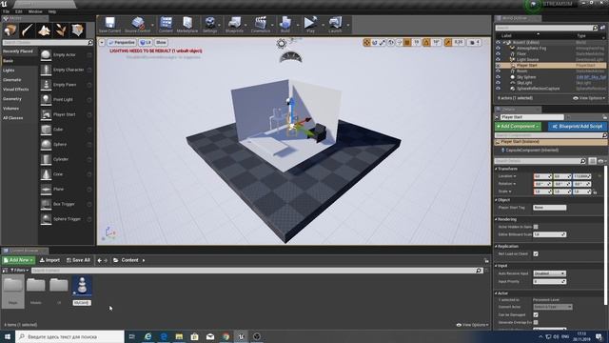Open the Filters dropdown in Content Browser
The width and height of the screenshot is (609, 343).
pos(19,271)
